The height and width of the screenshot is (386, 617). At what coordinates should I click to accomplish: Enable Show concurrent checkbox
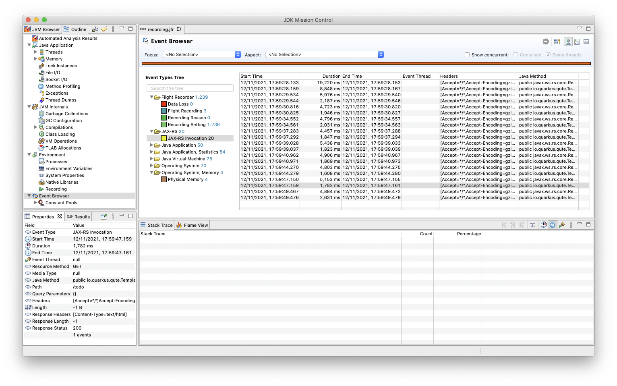[467, 55]
